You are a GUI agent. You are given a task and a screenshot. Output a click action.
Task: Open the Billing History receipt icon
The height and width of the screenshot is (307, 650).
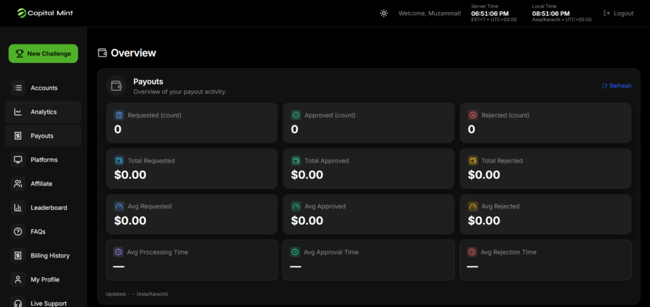18,256
